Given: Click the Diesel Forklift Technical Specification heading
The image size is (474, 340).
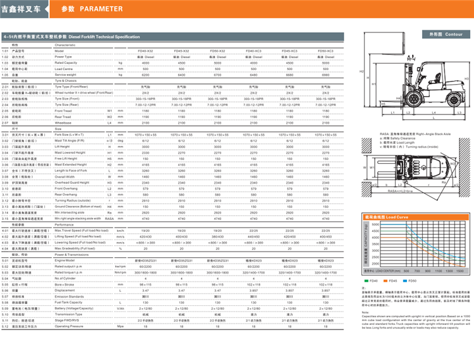Looking at the screenshot, I should click(x=92, y=38).
